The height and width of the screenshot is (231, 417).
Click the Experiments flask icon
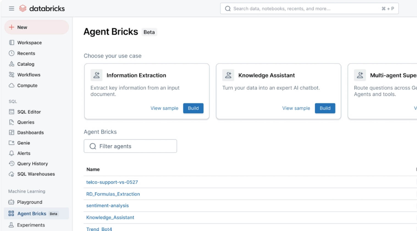point(11,225)
